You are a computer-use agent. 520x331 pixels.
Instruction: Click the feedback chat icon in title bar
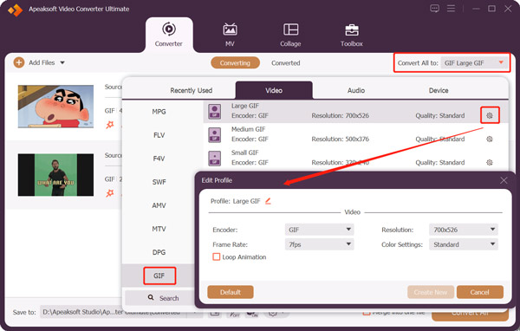point(434,9)
